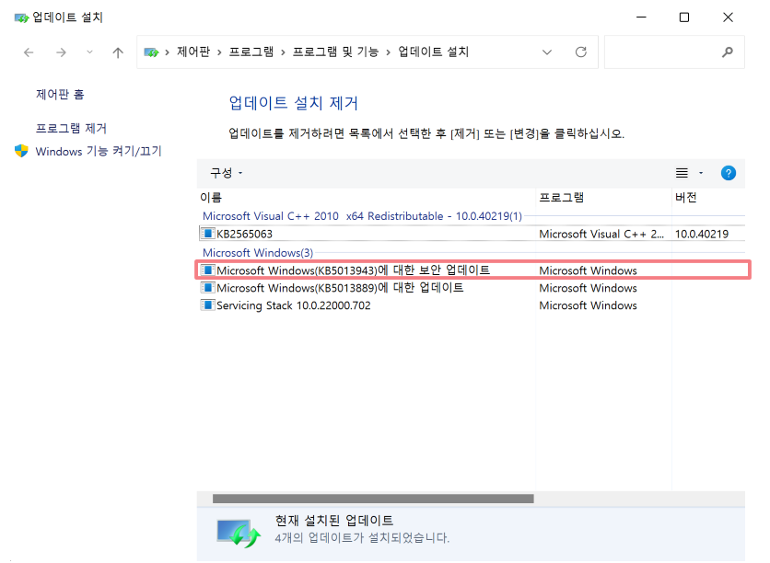This screenshot has height=563, width=770.
Task: Click Microsoft Visual C++ 2... program cell
Action: [601, 234]
